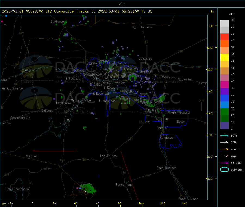Image resolution: width=245 pixels, height=207 pixels.
Task: Click the S_Pintada location label
Action: [x=73, y=79]
